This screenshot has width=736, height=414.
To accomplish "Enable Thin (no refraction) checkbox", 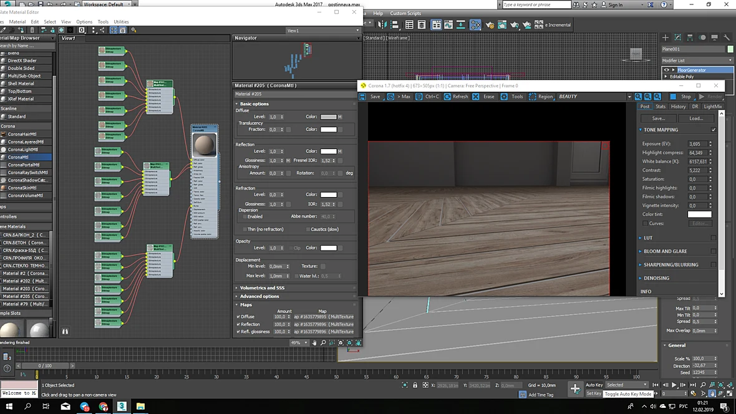I will coord(245,229).
